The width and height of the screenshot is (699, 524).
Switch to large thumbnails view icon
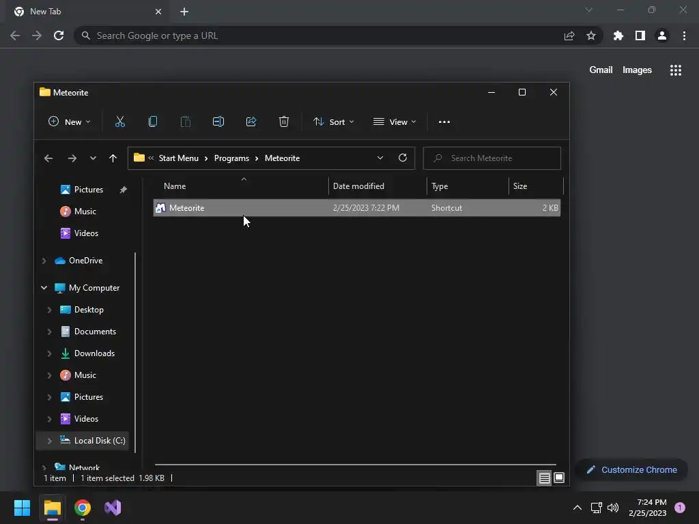coord(559,478)
